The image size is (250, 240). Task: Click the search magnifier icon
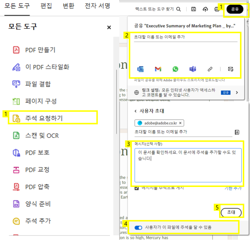(x=179, y=9)
